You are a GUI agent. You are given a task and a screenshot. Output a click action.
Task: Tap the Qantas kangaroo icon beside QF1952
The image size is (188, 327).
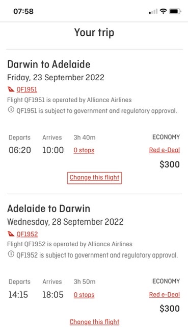click(11, 234)
